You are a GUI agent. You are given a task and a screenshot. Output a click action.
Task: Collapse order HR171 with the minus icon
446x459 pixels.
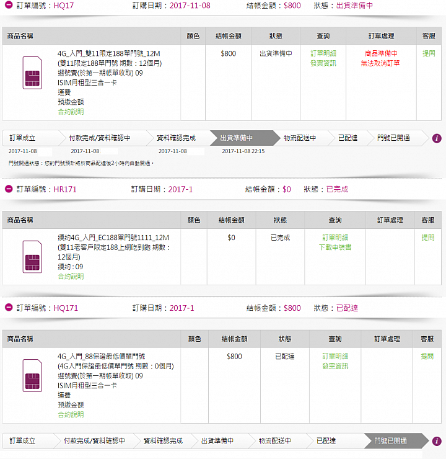click(x=9, y=189)
